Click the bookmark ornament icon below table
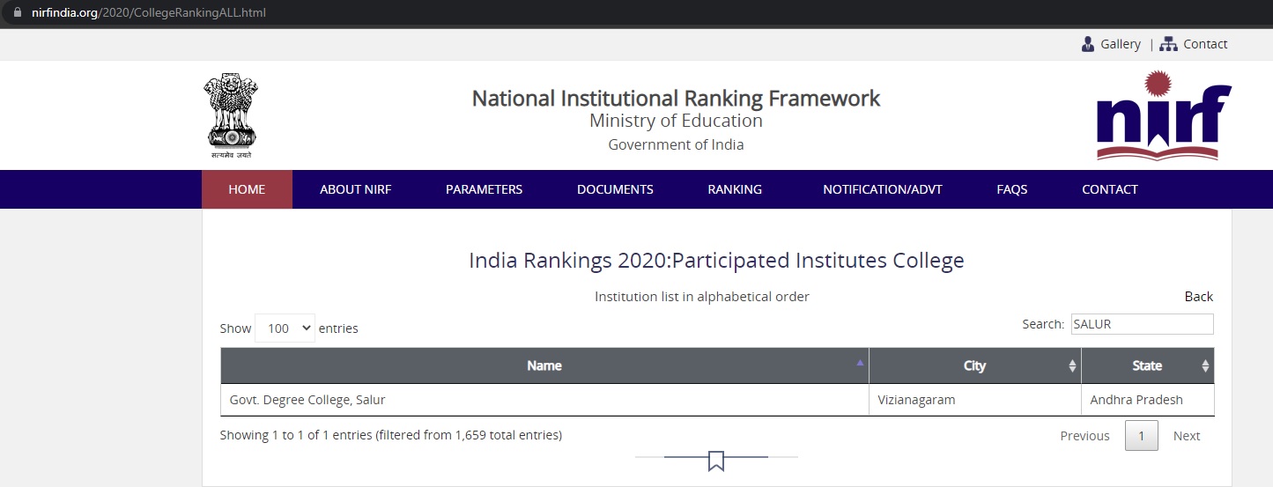 tap(716, 460)
